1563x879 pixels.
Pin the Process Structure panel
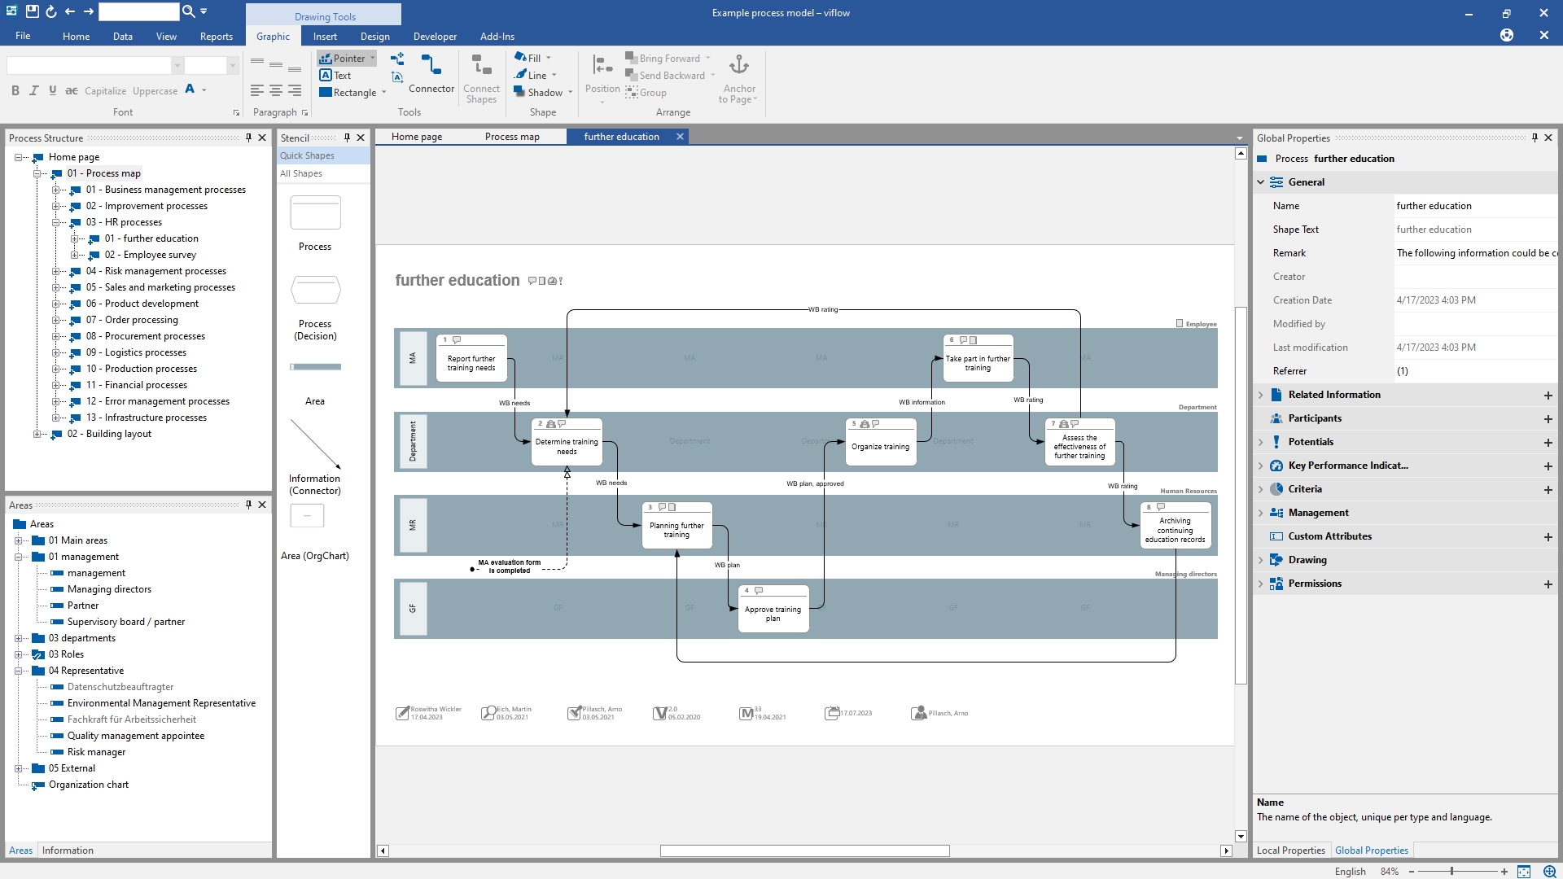click(x=248, y=138)
